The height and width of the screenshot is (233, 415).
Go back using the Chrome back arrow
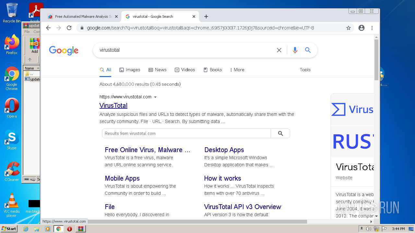(x=48, y=28)
